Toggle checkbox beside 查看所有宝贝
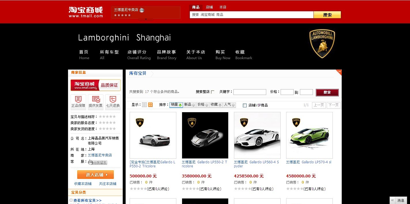This screenshot has width=410, height=204. [71, 200]
